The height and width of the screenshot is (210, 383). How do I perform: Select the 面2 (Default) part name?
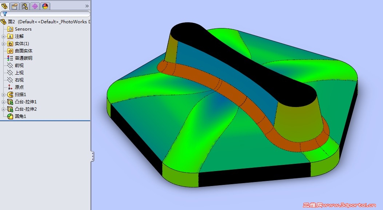point(49,22)
